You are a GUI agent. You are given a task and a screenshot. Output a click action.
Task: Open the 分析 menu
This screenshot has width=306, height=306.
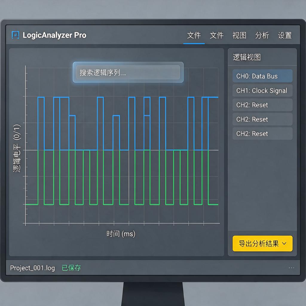[x=262, y=35]
